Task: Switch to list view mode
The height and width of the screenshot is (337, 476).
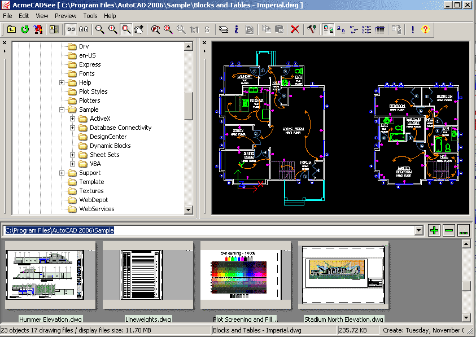Action: (x=366, y=29)
